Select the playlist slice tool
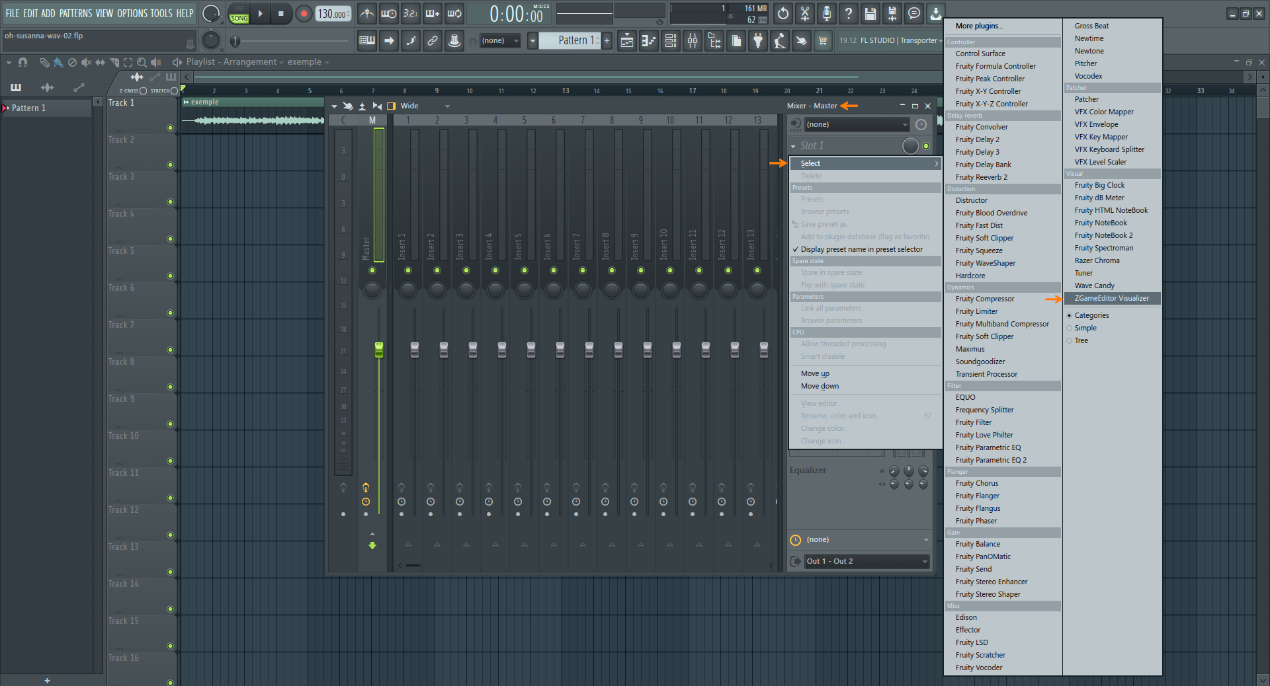The image size is (1270, 686). (x=114, y=62)
